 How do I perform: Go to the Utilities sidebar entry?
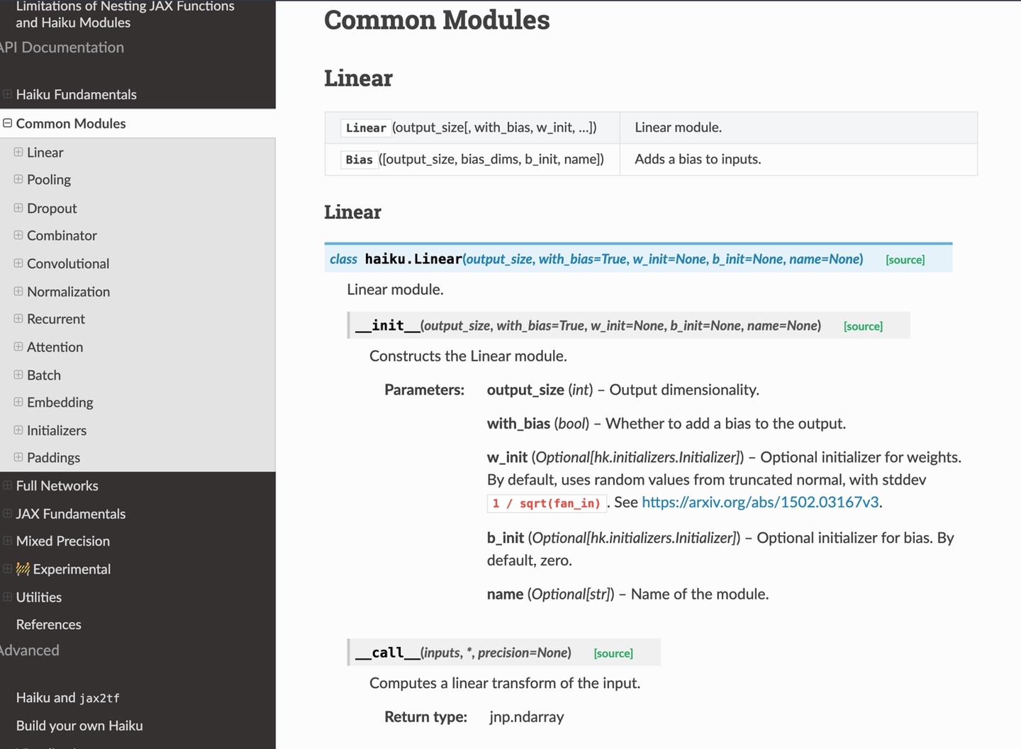39,597
